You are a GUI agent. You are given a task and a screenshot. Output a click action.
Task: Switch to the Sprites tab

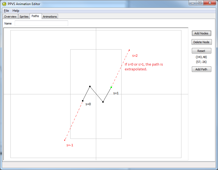click(24, 17)
